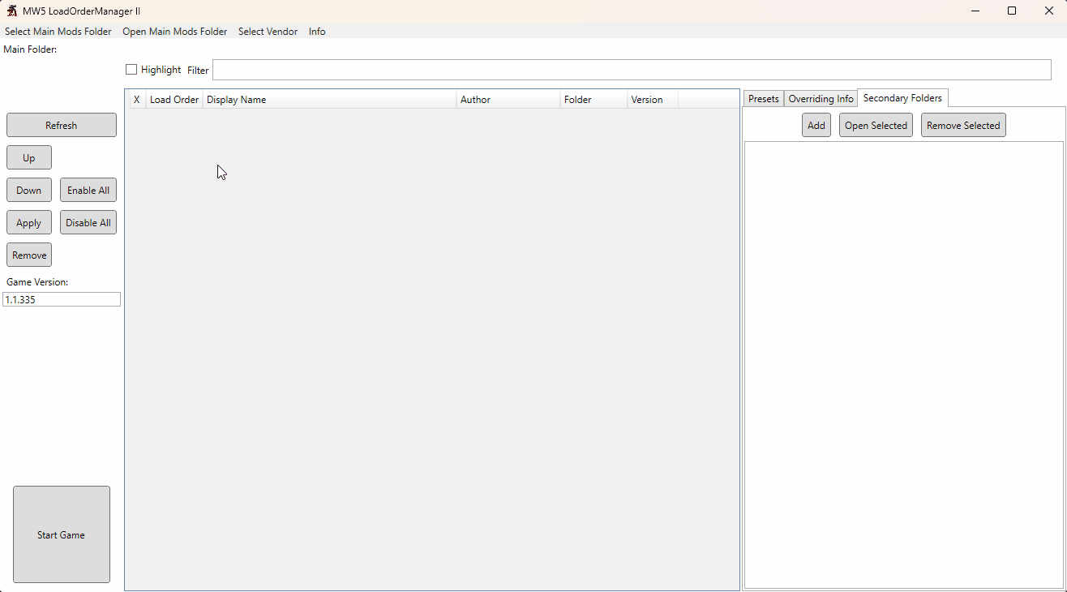Open the Info menu
Screen dimensions: 1067x592
[317, 32]
